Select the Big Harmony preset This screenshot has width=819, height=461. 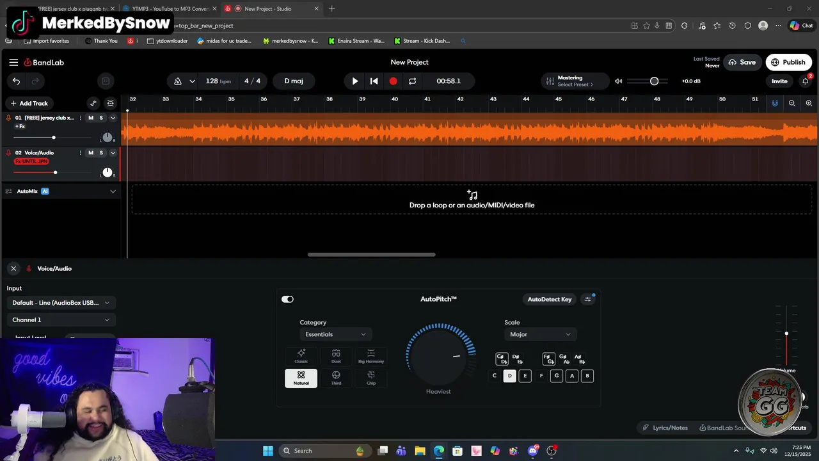(x=371, y=356)
